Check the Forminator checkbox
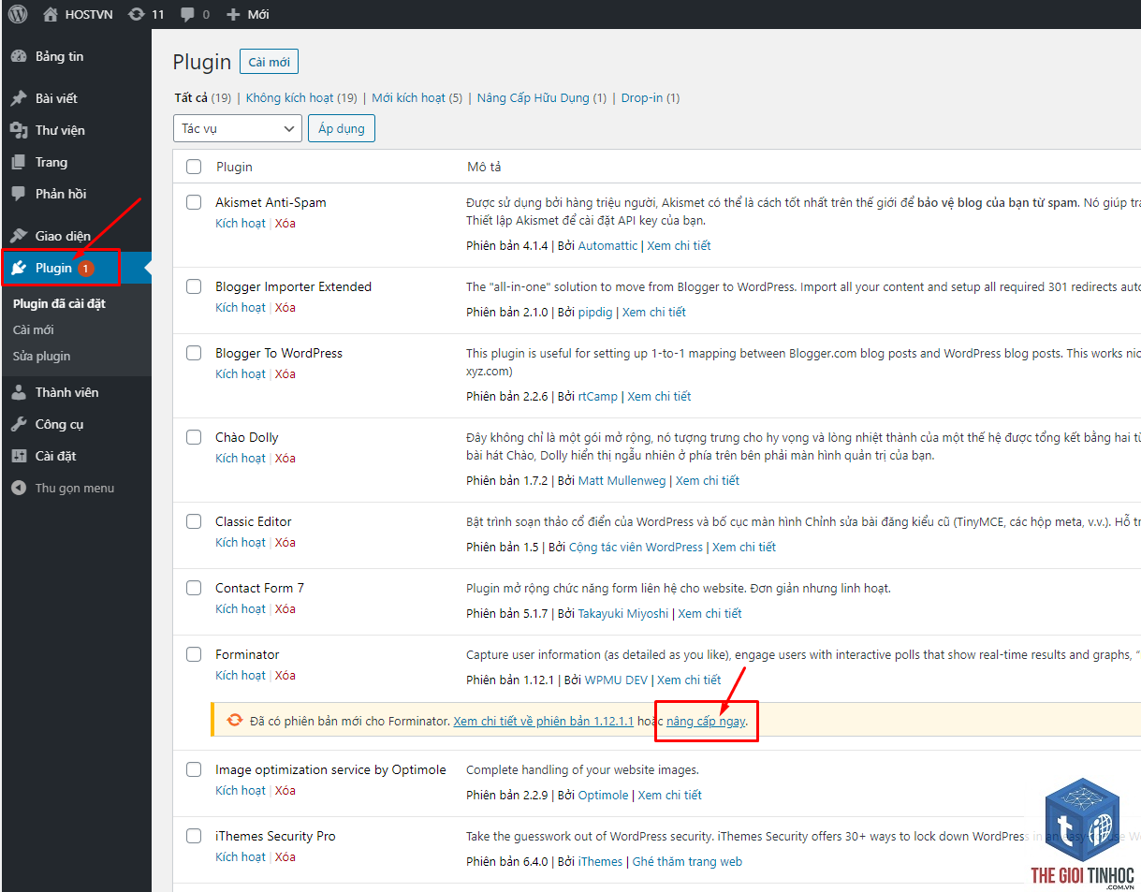This screenshot has width=1141, height=892. [x=194, y=654]
